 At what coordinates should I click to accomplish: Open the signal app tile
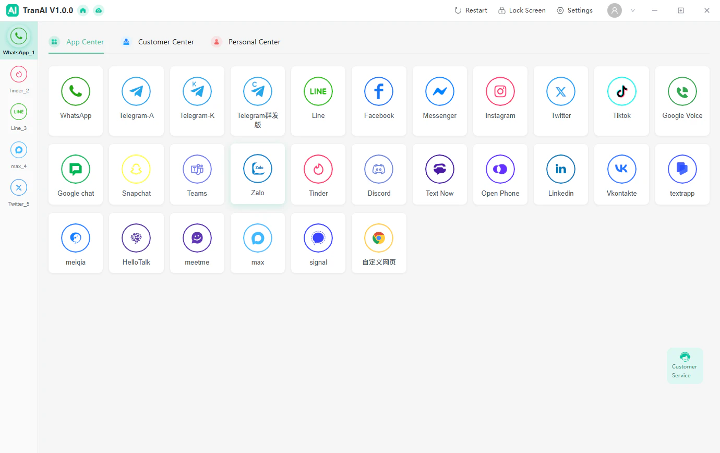point(318,243)
